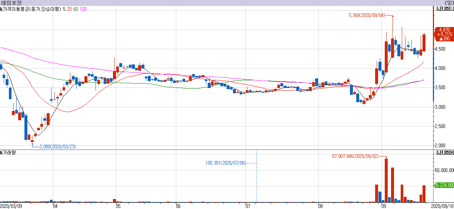Click the 08 month label on time axis
Screen dimensions: 454x209
320,206
